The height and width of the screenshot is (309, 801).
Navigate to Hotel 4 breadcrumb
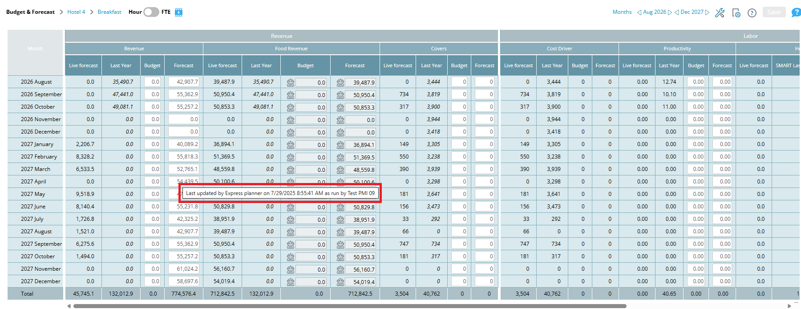(x=76, y=12)
